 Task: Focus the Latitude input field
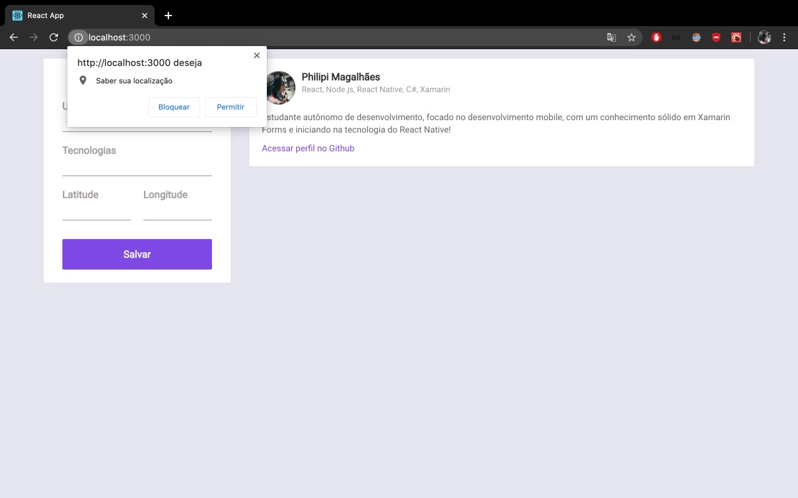(97, 212)
